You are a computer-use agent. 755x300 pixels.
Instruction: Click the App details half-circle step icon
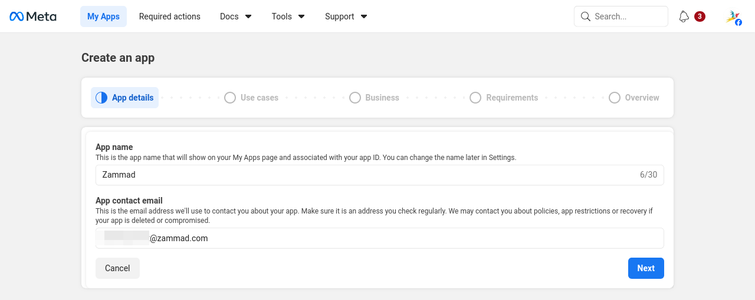pos(101,98)
